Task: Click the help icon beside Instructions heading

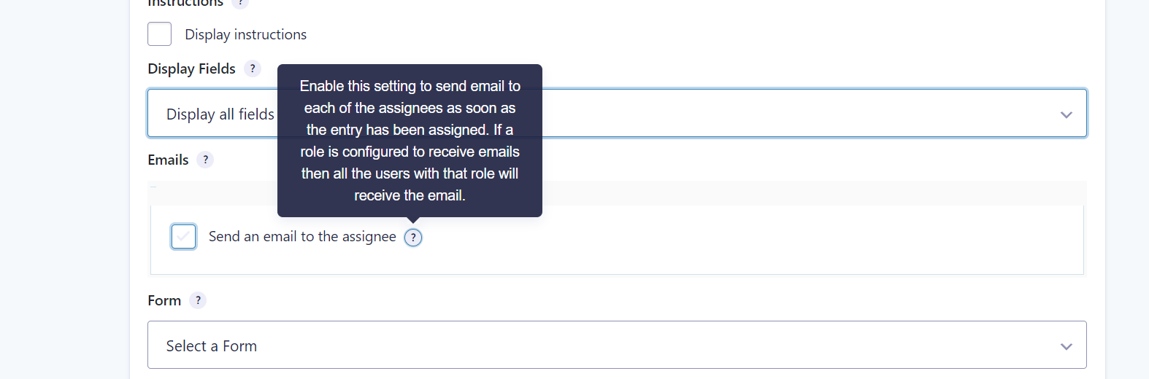Action: click(x=240, y=3)
